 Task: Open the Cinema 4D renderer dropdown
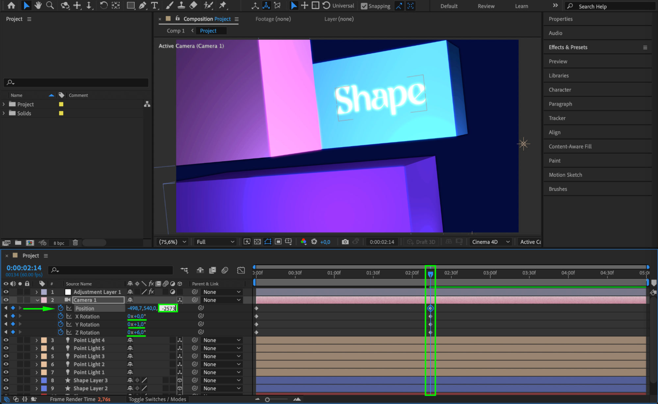click(x=490, y=242)
